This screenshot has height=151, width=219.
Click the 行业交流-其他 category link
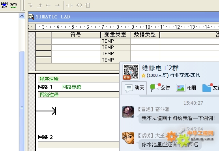[x=185, y=75]
